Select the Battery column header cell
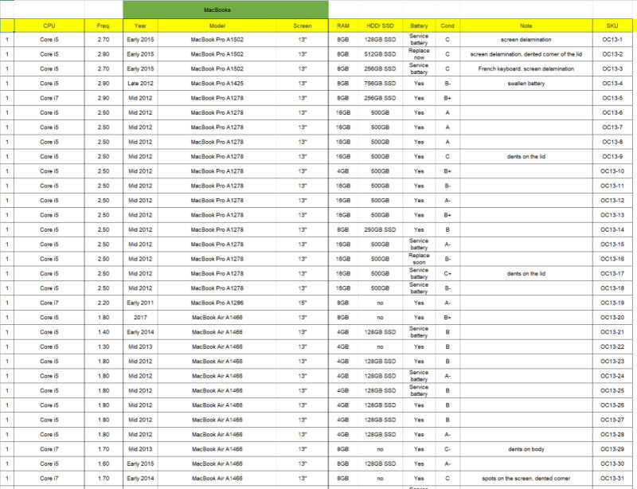The width and height of the screenshot is (637, 489). 419,25
